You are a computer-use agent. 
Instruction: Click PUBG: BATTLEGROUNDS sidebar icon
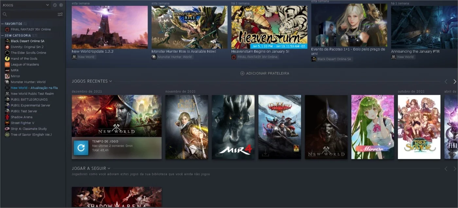click(x=7, y=100)
